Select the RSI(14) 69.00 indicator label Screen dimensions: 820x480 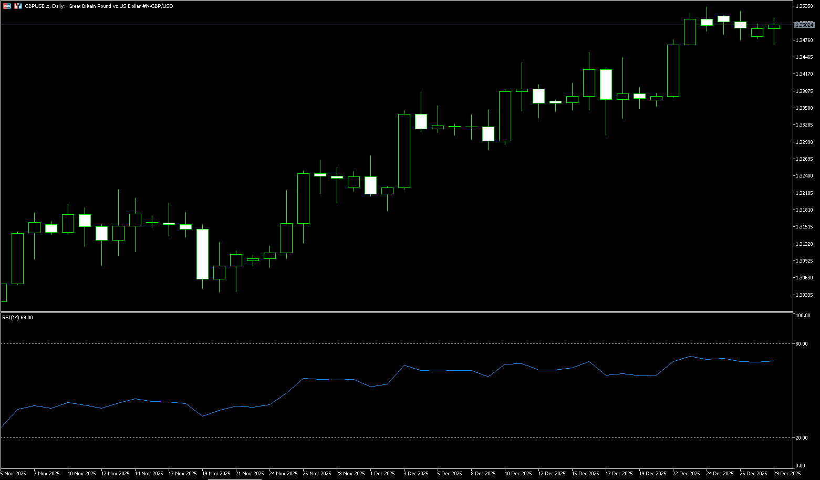[x=17, y=318]
